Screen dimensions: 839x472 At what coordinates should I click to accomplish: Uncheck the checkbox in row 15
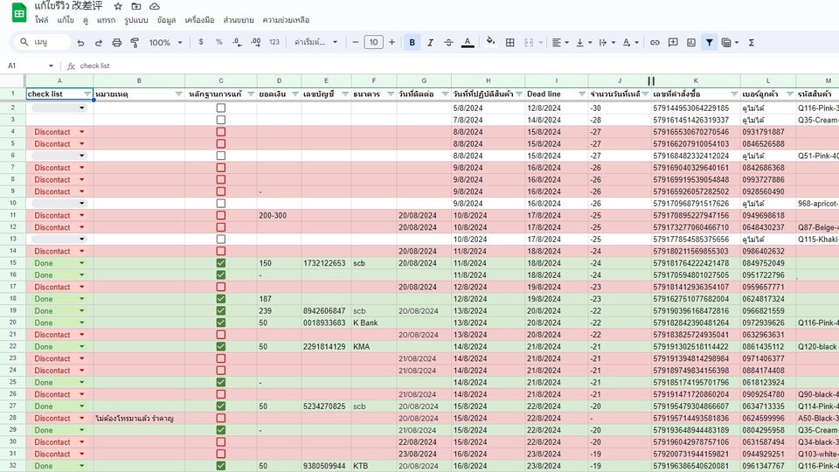click(x=220, y=263)
